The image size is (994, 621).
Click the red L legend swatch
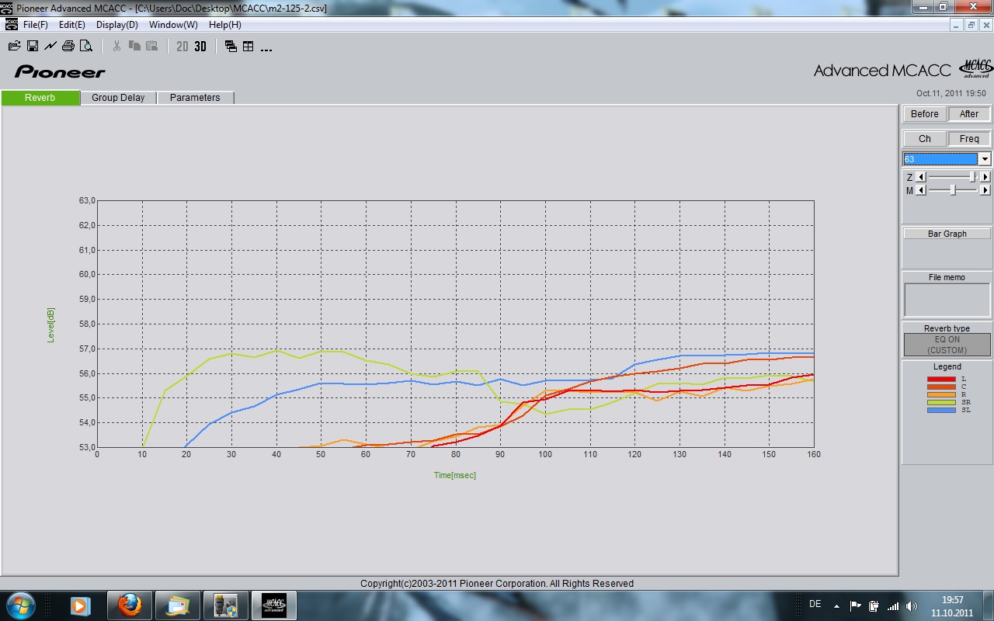(941, 379)
